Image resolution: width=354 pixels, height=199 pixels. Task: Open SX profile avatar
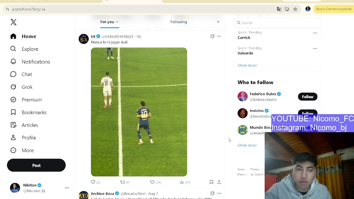tap(84, 39)
